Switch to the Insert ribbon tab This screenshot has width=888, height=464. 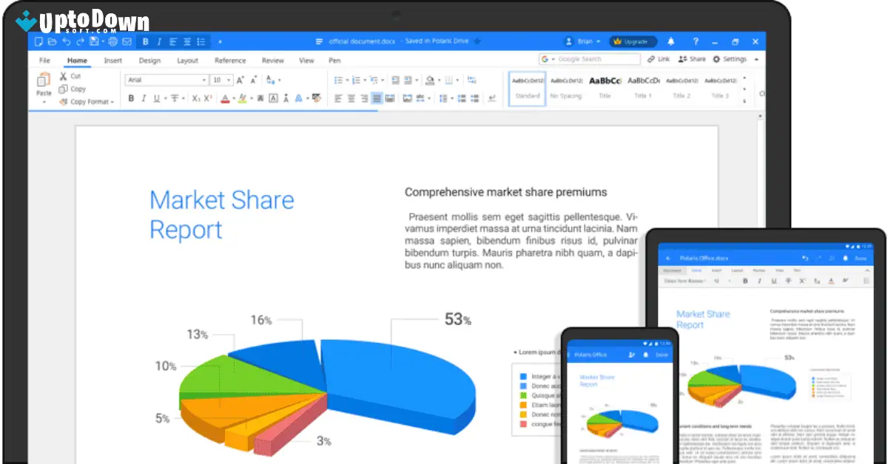click(x=112, y=60)
